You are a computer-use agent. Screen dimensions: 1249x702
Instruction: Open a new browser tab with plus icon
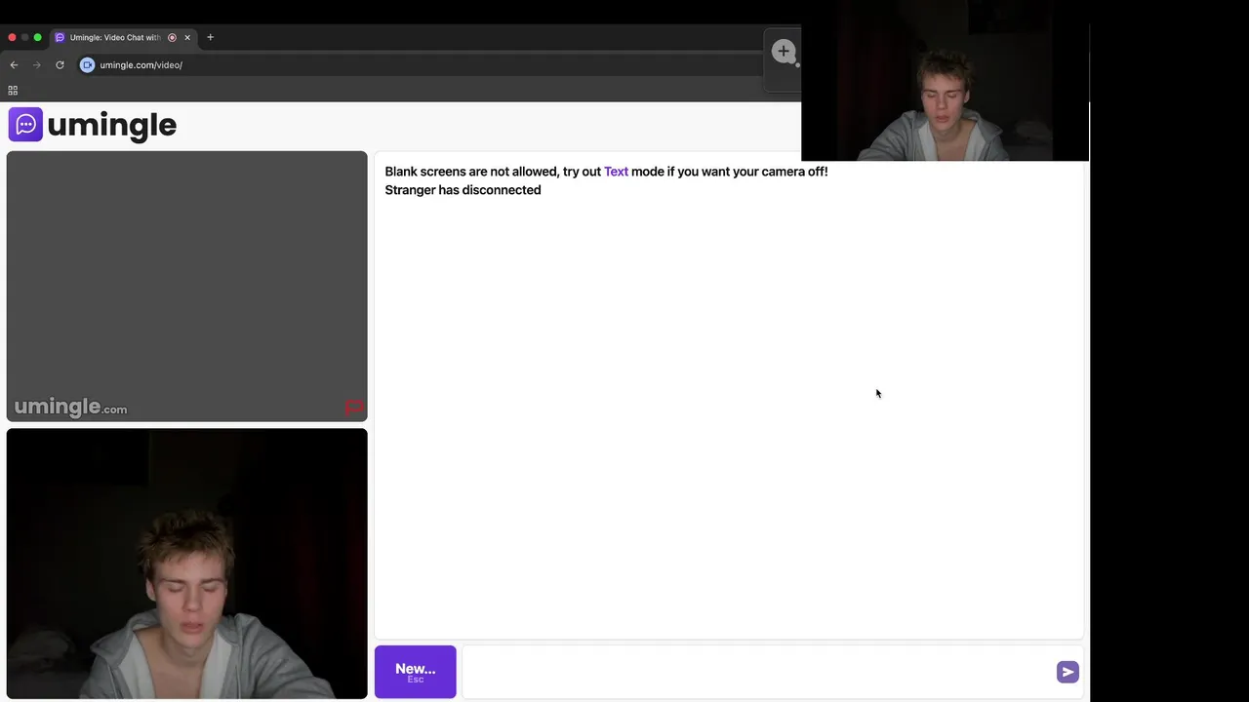(210, 37)
